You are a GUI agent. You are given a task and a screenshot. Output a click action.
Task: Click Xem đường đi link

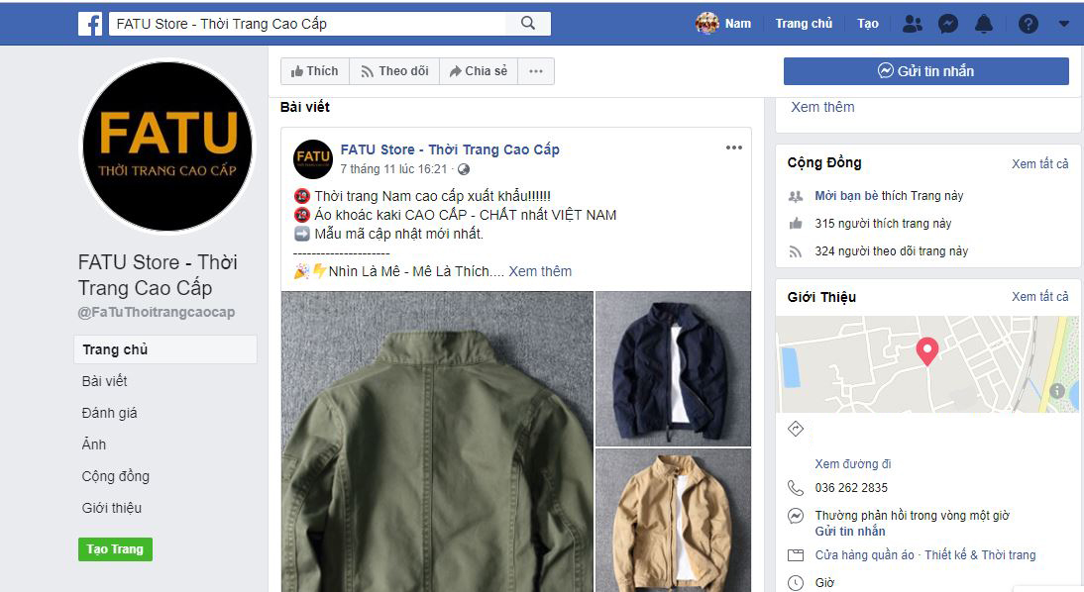click(852, 464)
